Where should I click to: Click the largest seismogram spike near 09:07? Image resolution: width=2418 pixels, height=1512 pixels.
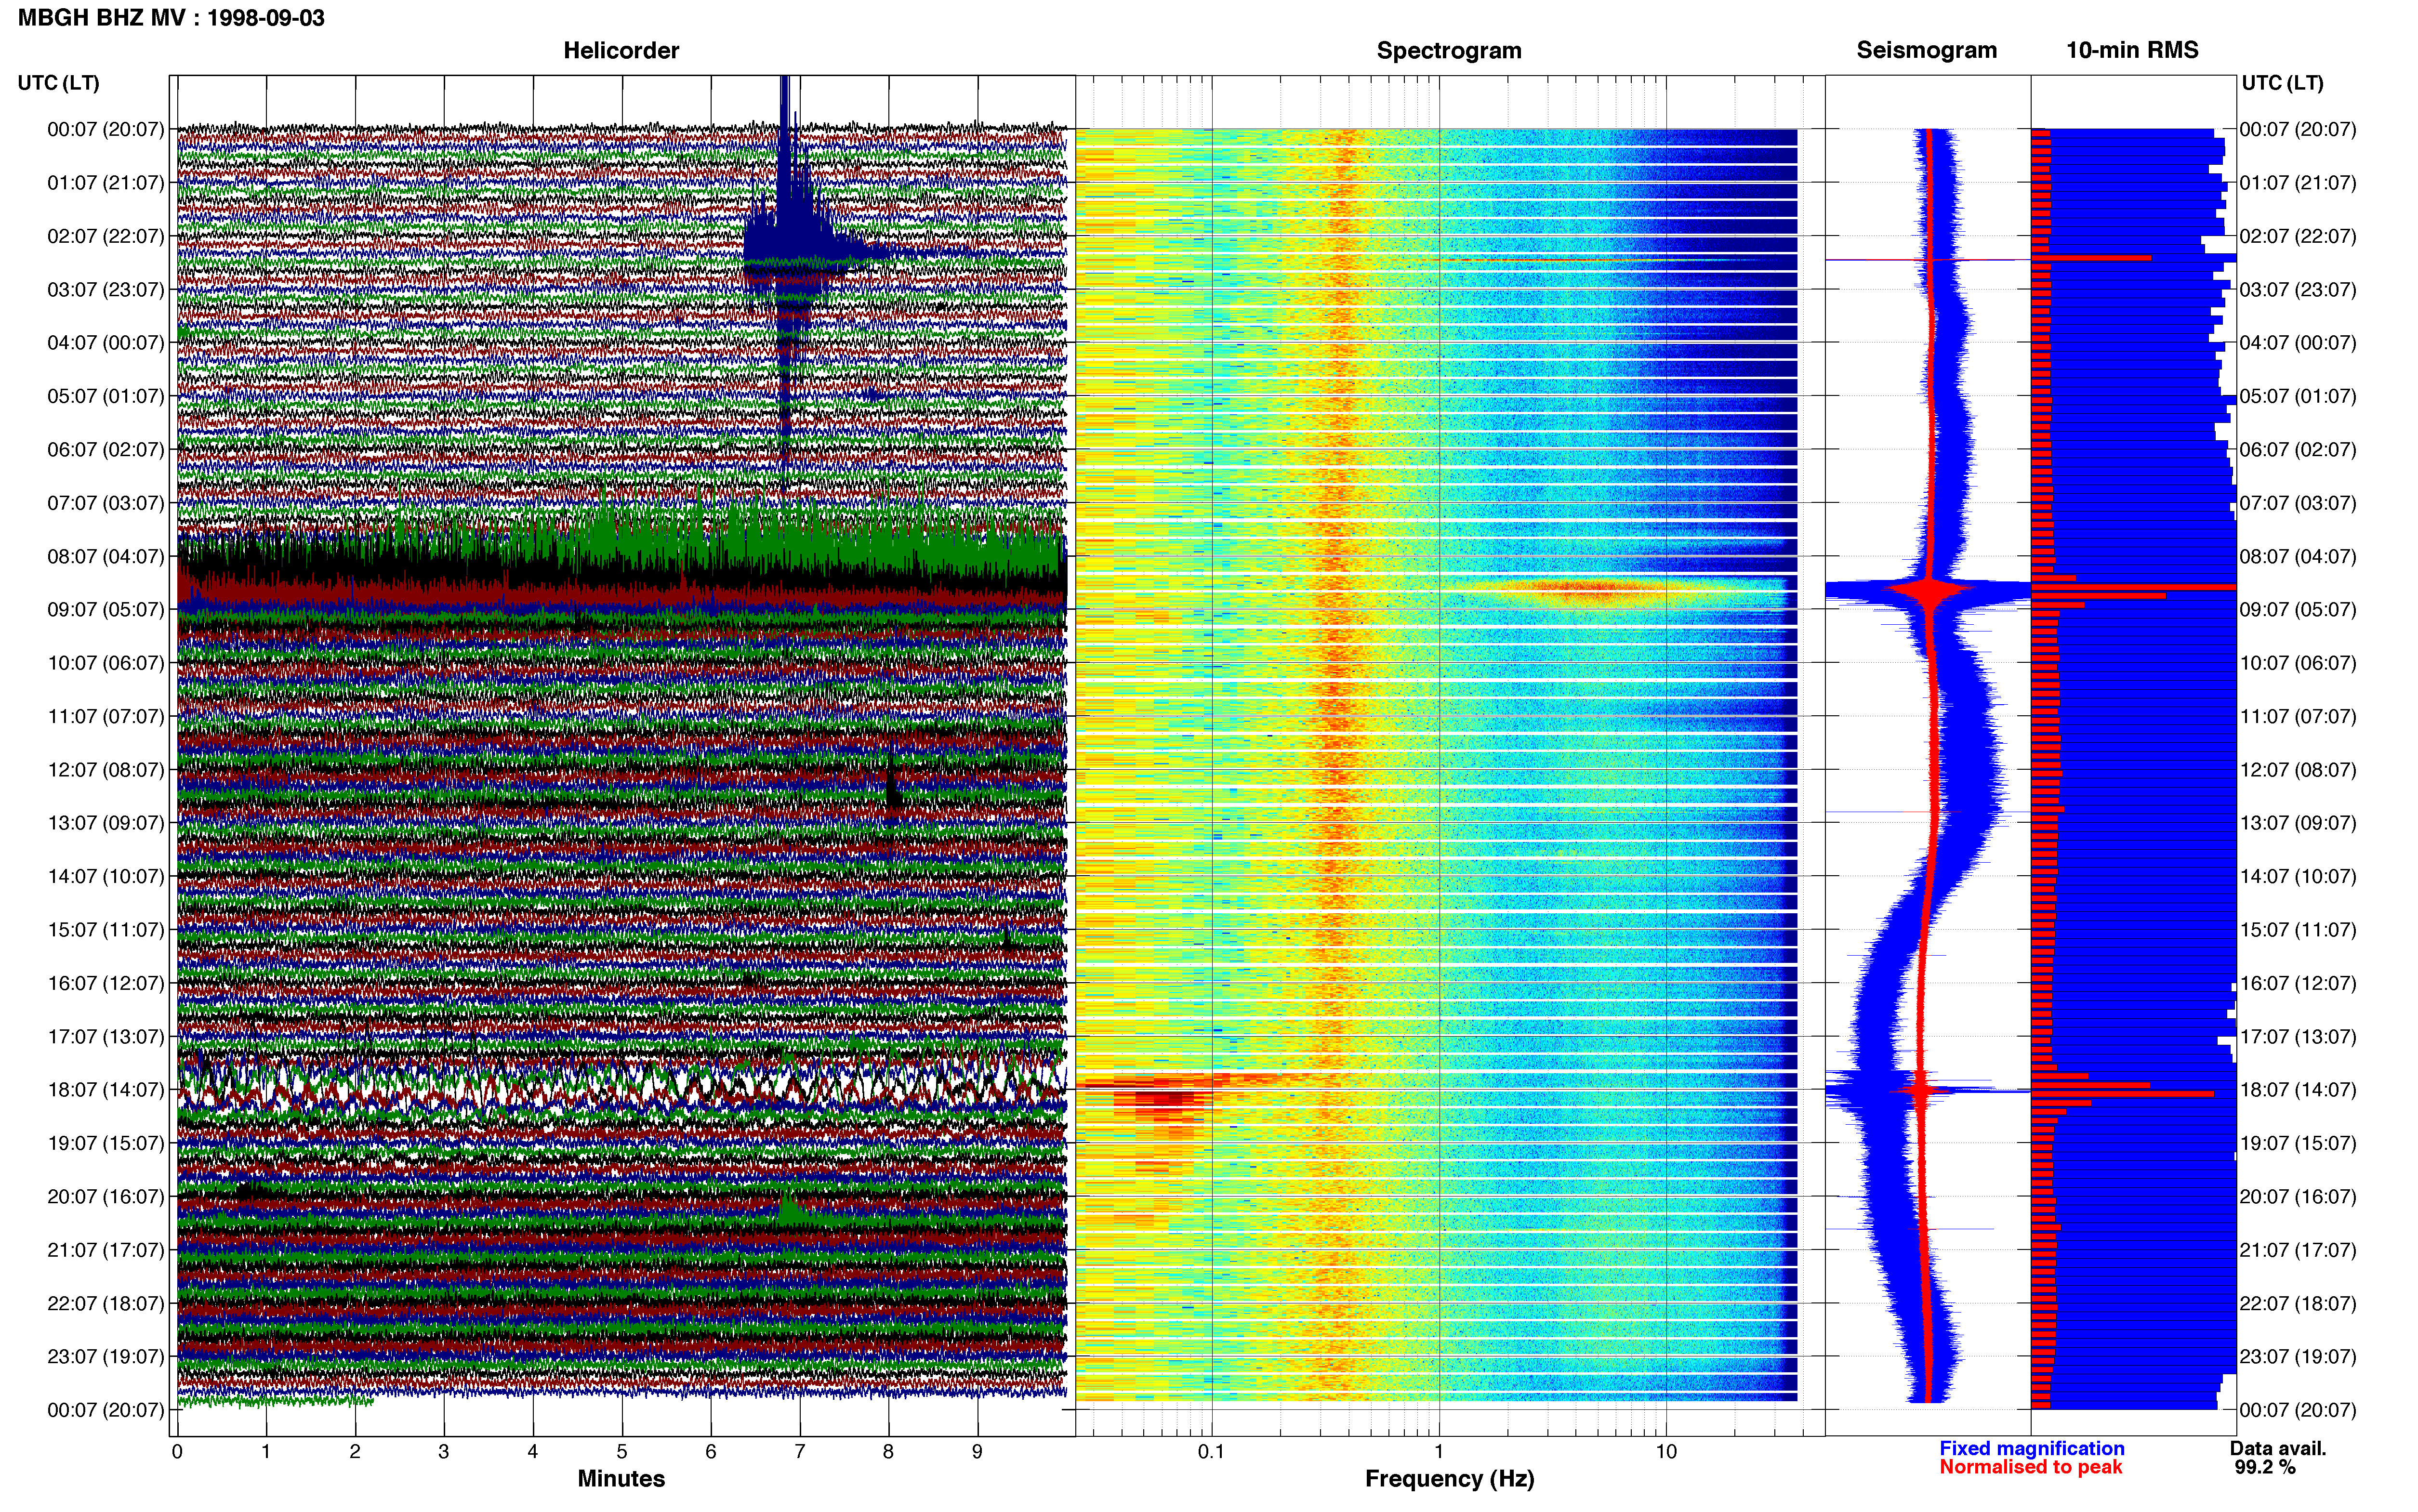click(x=1929, y=590)
